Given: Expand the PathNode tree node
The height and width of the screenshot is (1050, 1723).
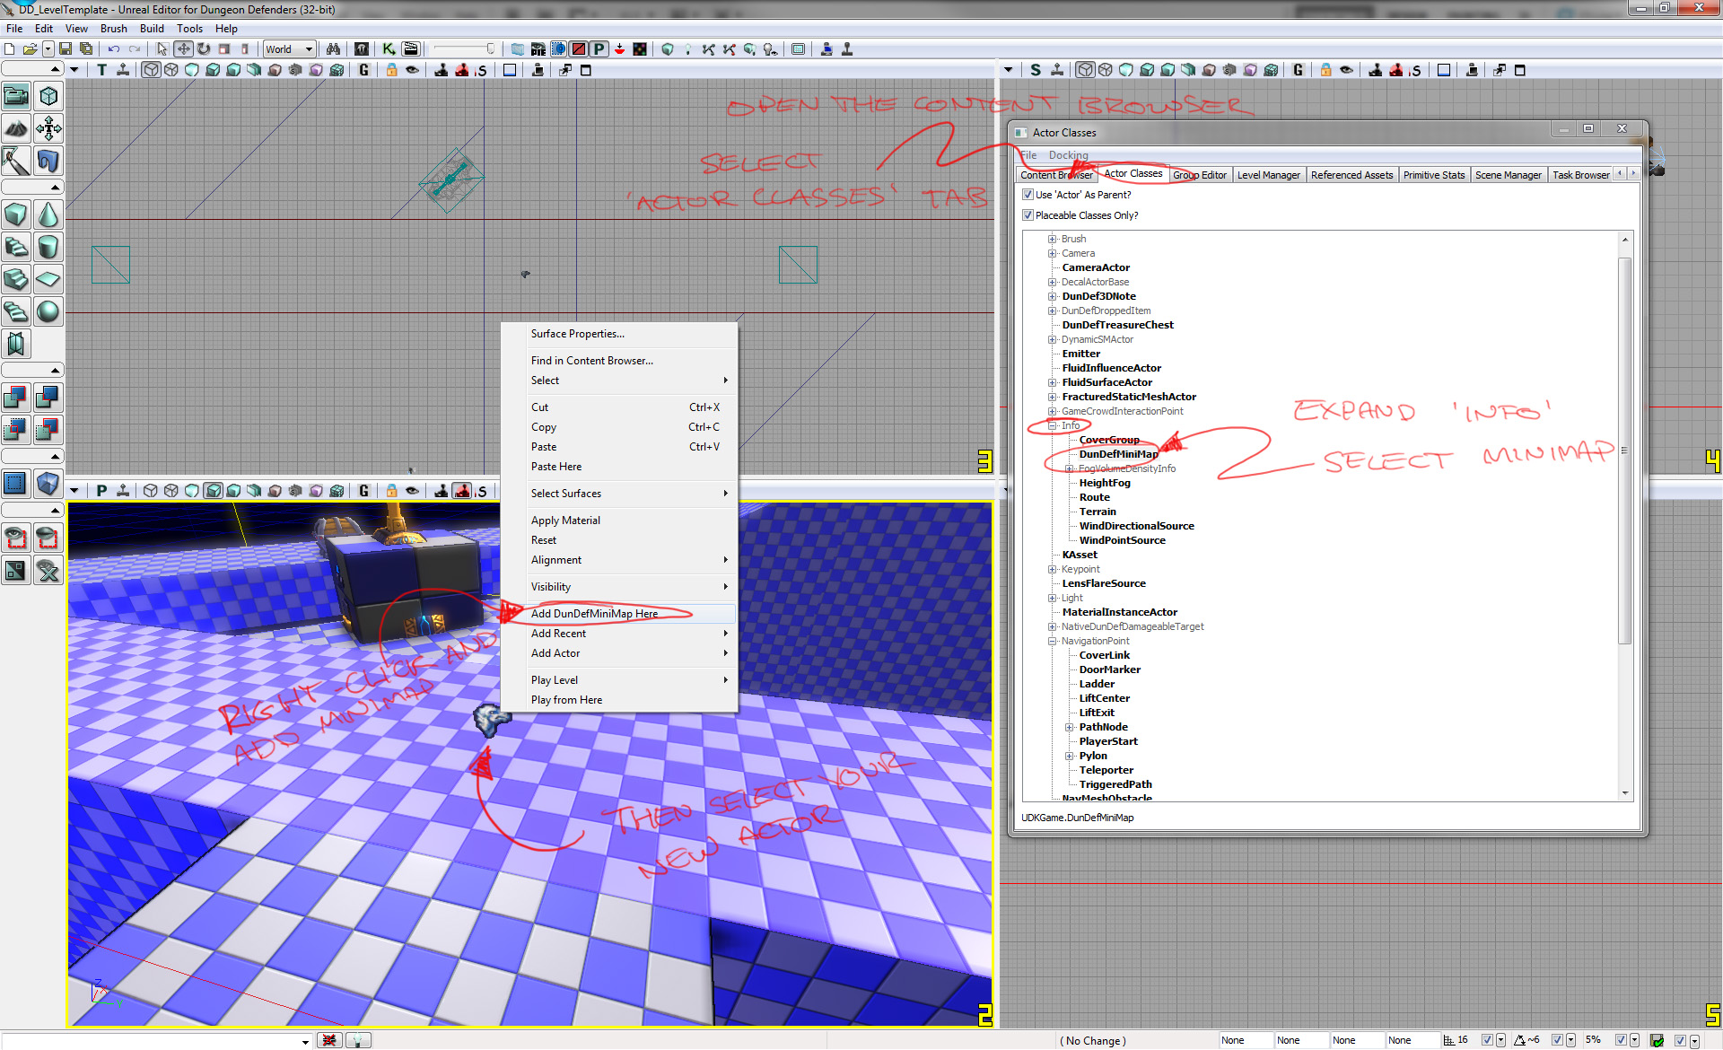Looking at the screenshot, I should tap(1069, 727).
